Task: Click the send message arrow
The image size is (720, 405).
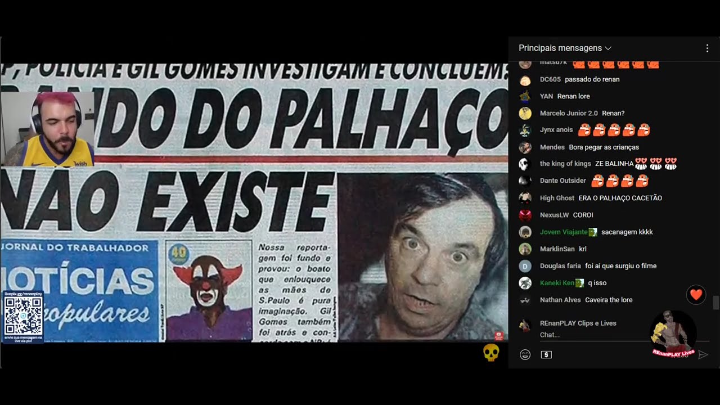Action: (x=703, y=354)
